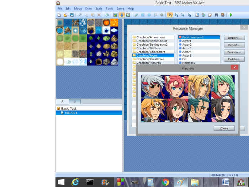Click the New Project toolbar icon

click(x=59, y=15)
